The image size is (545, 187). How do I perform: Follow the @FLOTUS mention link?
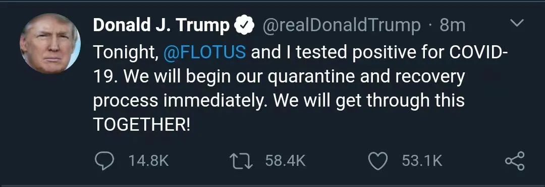204,52
